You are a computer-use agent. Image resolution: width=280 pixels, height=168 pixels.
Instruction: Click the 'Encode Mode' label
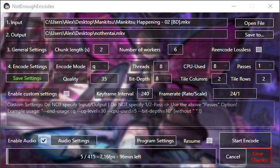(x=71, y=66)
